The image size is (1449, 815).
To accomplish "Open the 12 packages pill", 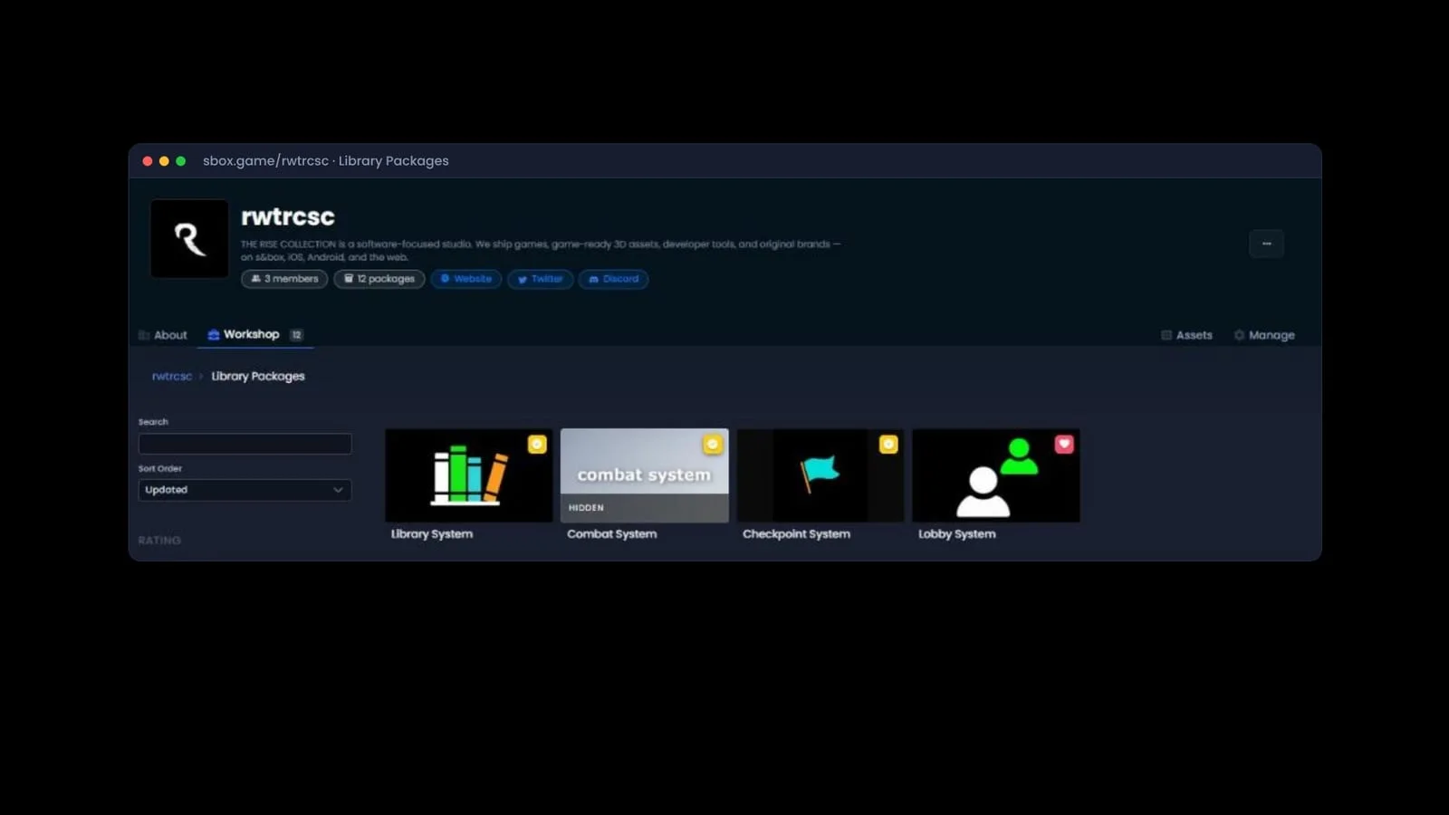I will 379,279.
